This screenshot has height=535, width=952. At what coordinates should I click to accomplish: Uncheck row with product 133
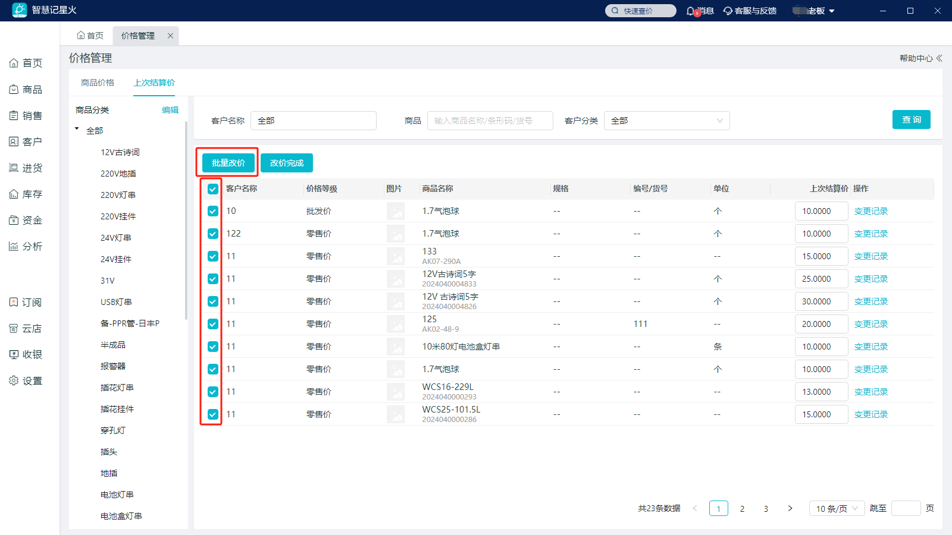[213, 256]
